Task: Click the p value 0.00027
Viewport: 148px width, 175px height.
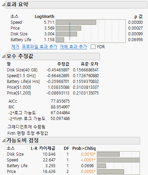Action: (x=135, y=28)
